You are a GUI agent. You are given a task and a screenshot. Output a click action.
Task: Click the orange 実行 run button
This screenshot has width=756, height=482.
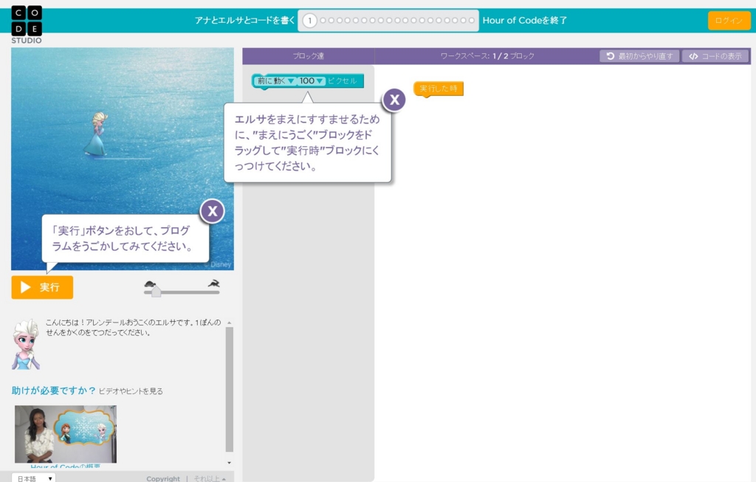tap(42, 287)
